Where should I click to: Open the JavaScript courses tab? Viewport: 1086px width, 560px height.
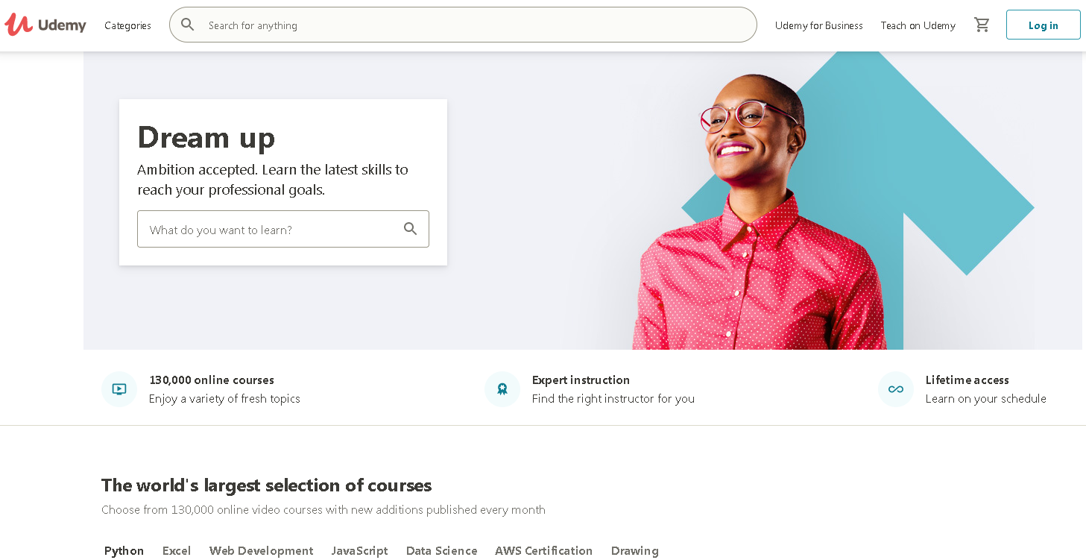359,550
